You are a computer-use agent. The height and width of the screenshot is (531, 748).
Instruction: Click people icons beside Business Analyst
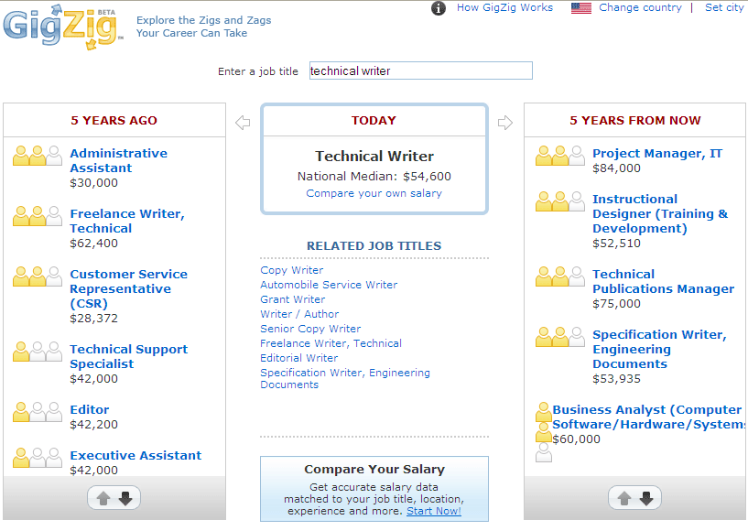click(x=543, y=432)
